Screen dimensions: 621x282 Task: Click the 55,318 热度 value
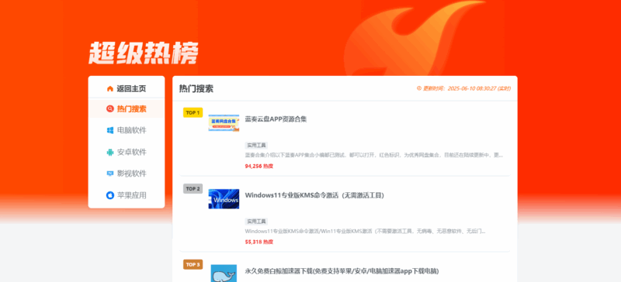259,242
